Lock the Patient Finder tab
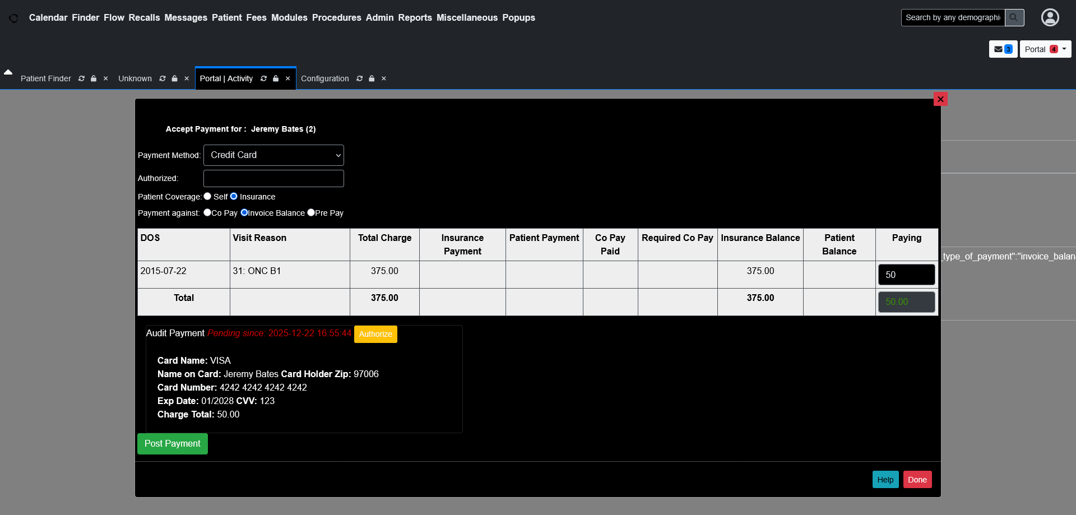This screenshot has width=1076, height=515. [94, 78]
